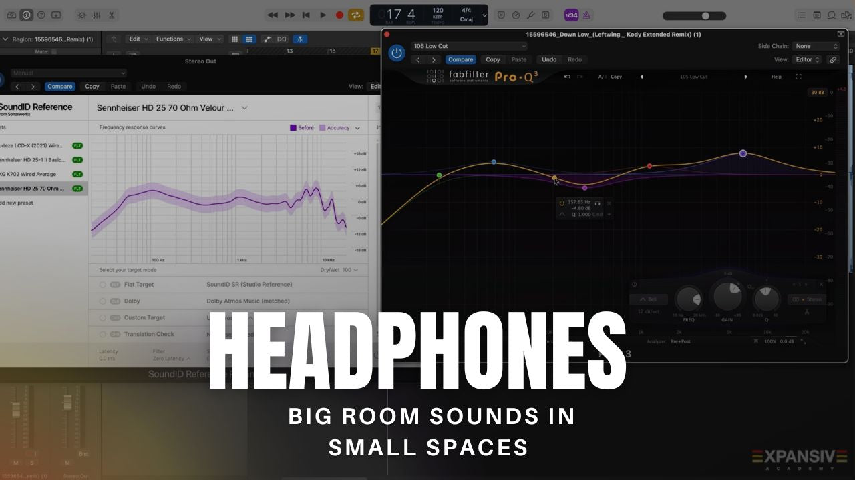Click Add new preset in SoundID

(17, 203)
